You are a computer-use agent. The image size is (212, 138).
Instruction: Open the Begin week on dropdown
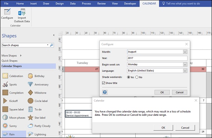click(x=185, y=65)
